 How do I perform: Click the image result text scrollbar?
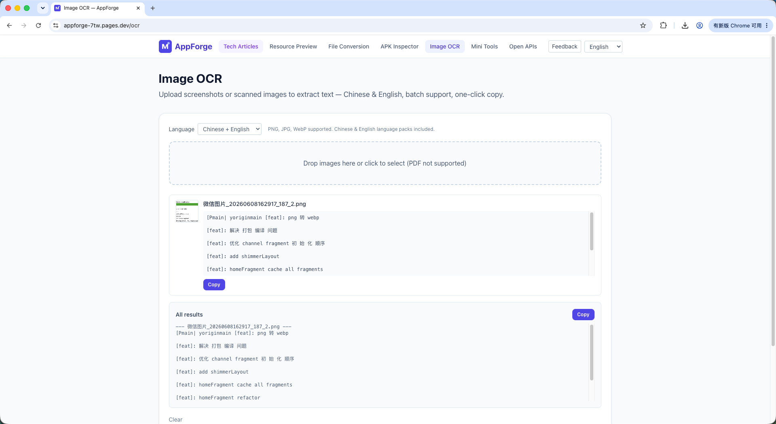pyautogui.click(x=592, y=231)
